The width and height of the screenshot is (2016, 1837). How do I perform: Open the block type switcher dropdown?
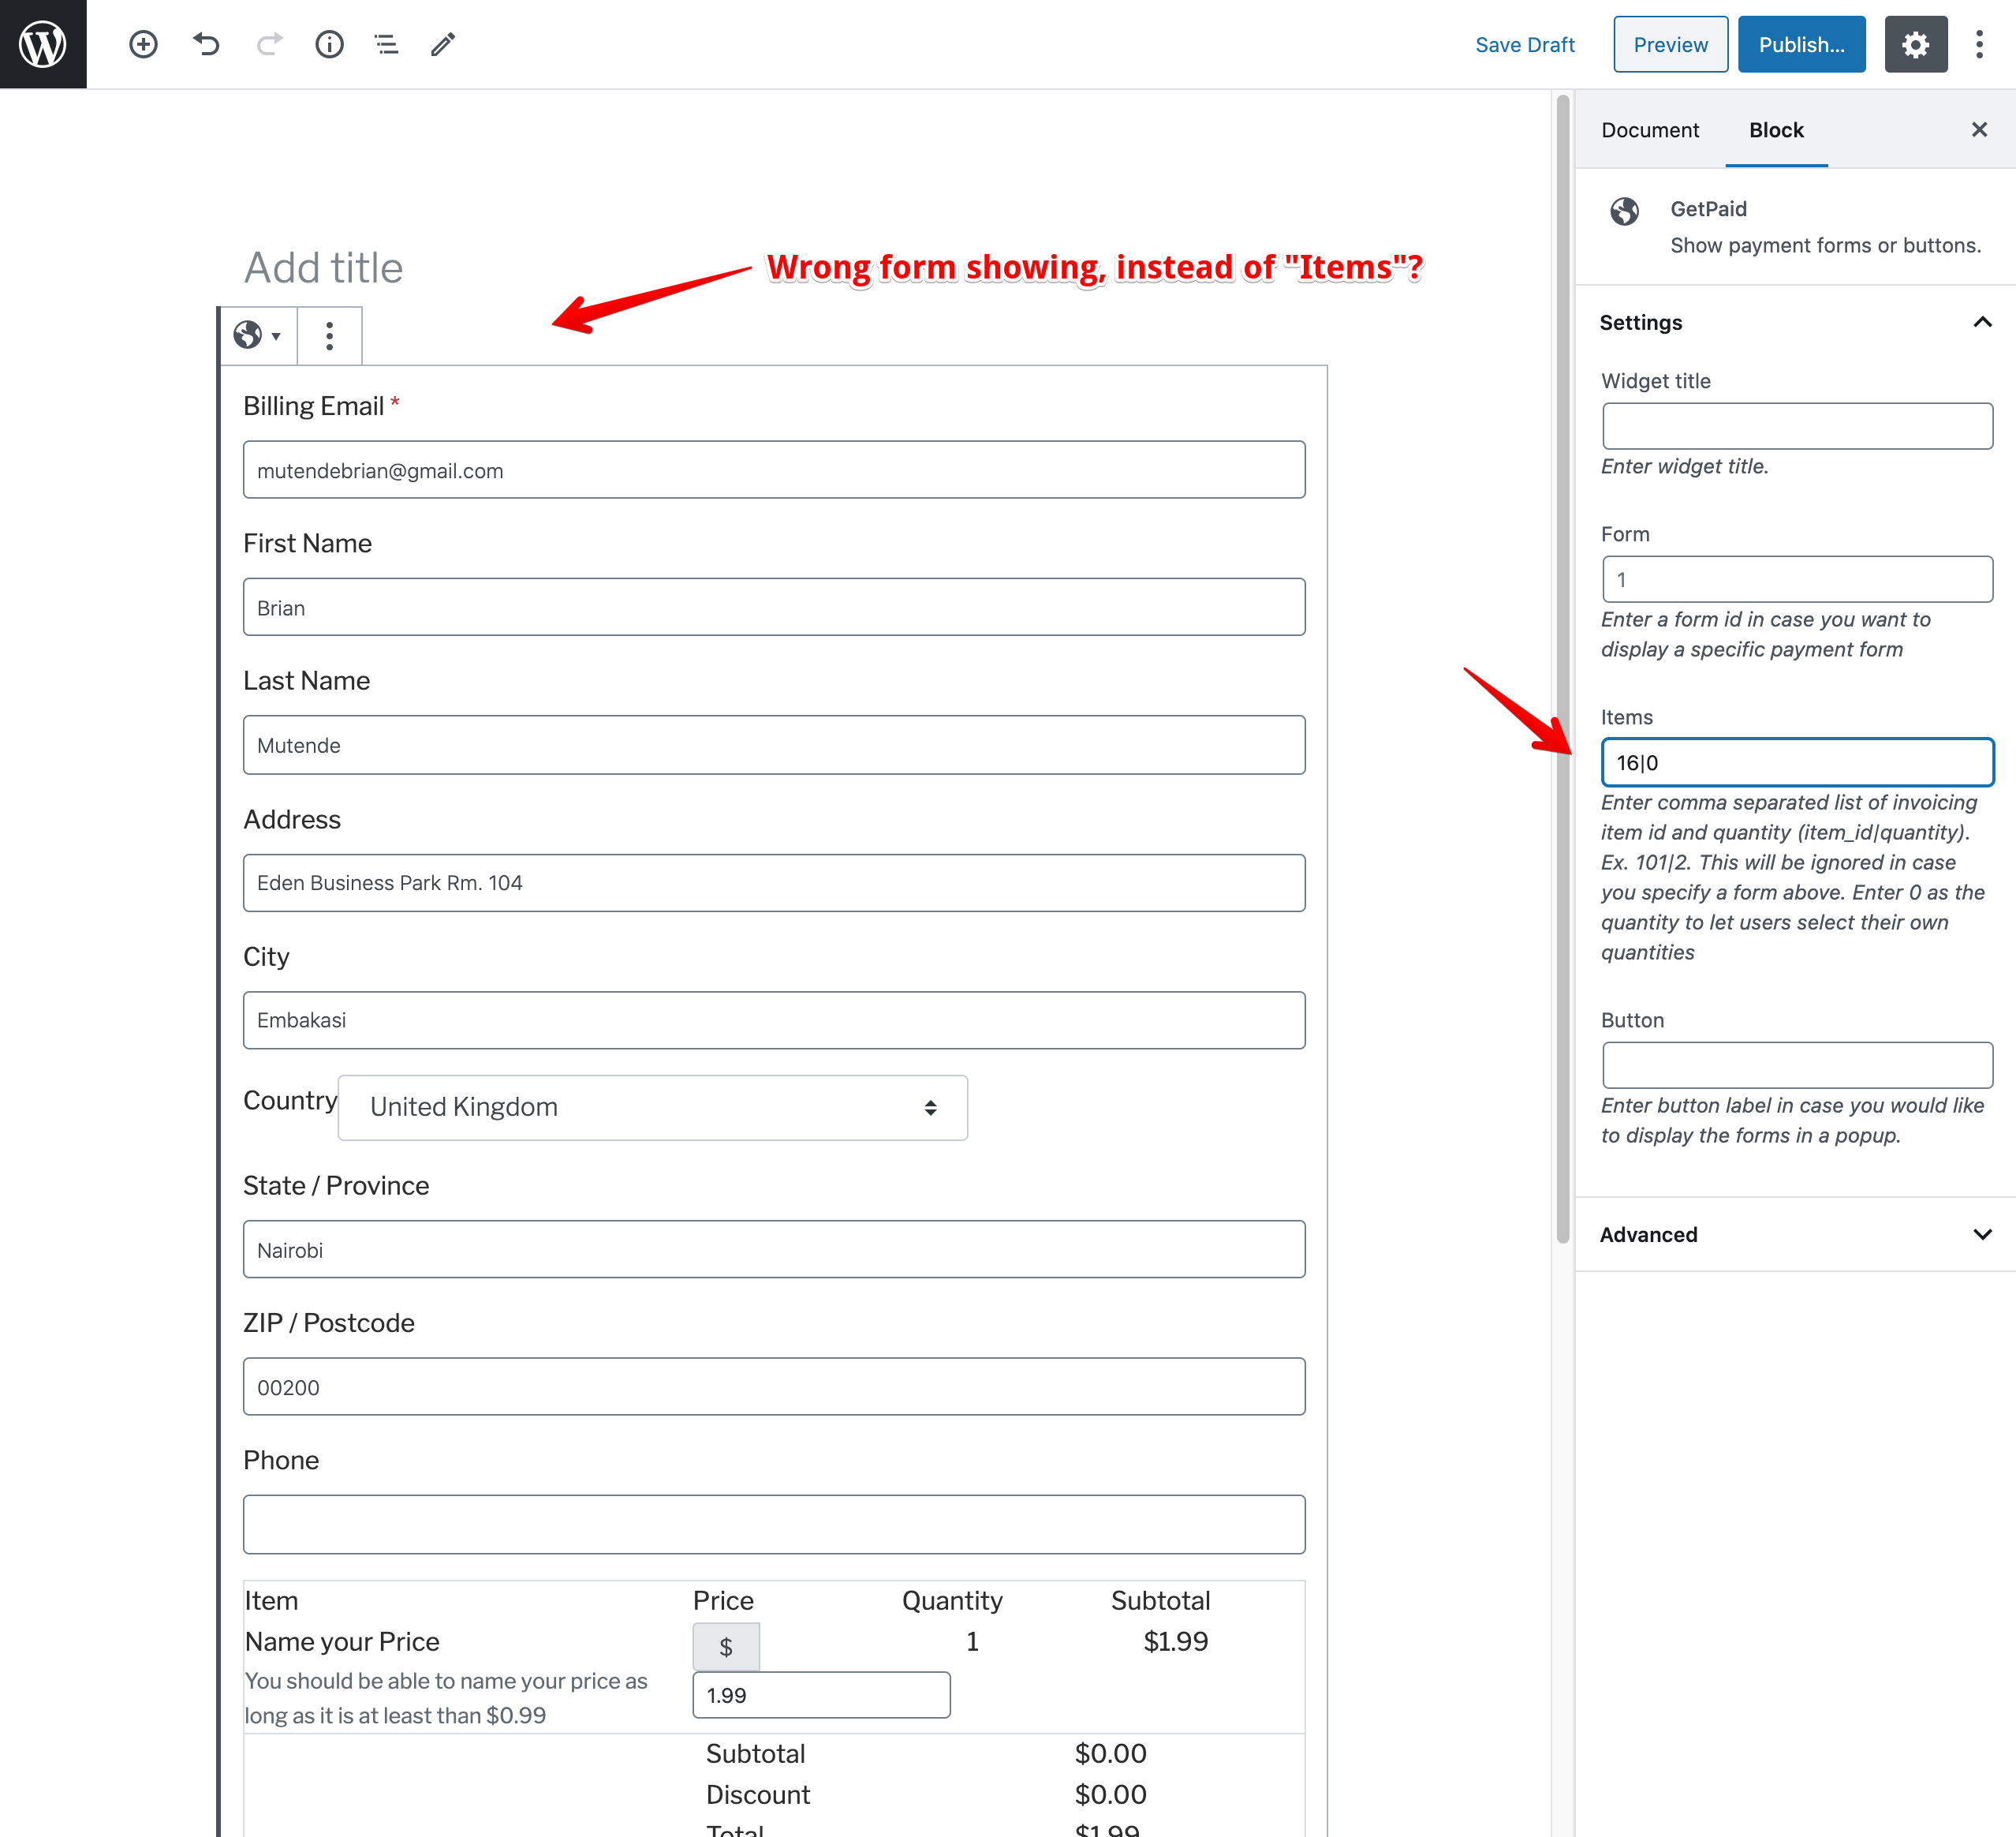point(258,335)
